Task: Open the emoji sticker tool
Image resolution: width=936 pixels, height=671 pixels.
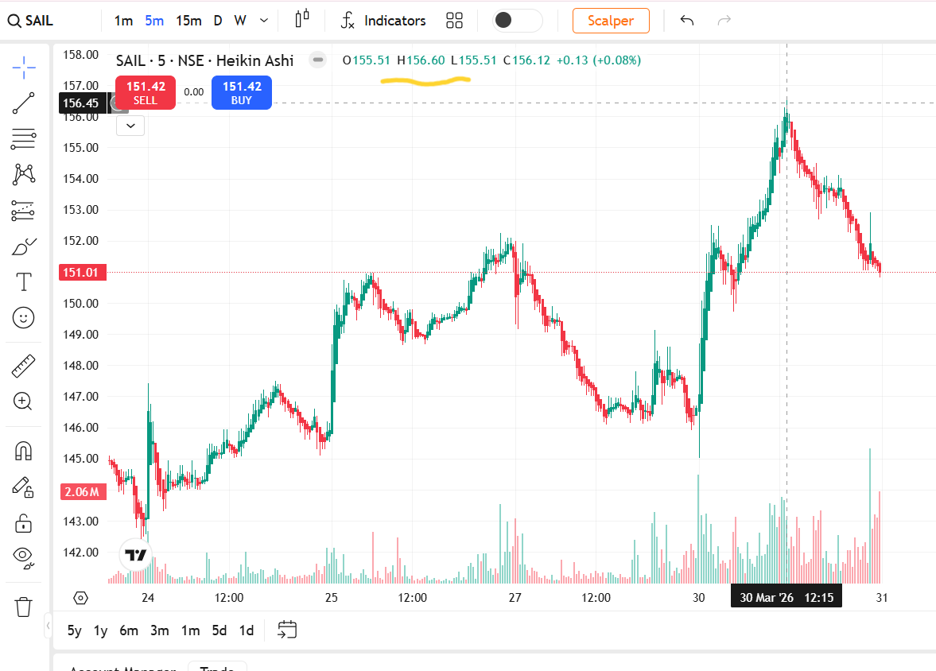Action: click(24, 317)
